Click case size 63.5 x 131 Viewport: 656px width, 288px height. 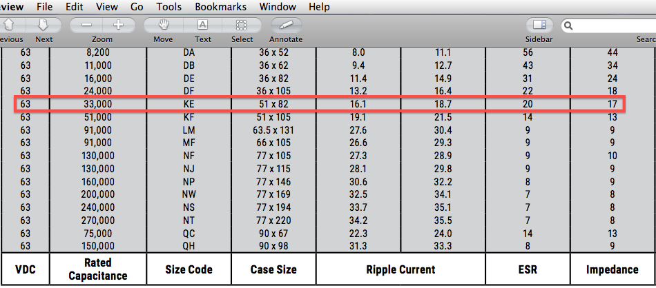pyautogui.click(x=273, y=130)
